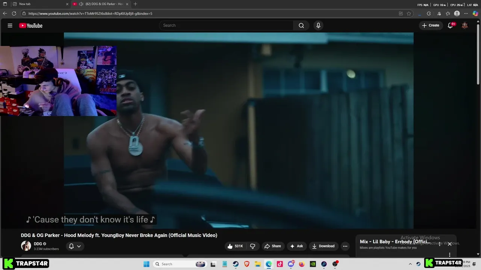The width and height of the screenshot is (481, 270).
Task: Open the app available grid icon in address bar
Action: (x=401, y=13)
